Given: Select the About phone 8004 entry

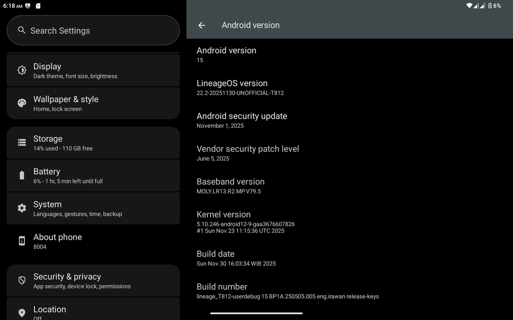Looking at the screenshot, I should (93, 241).
